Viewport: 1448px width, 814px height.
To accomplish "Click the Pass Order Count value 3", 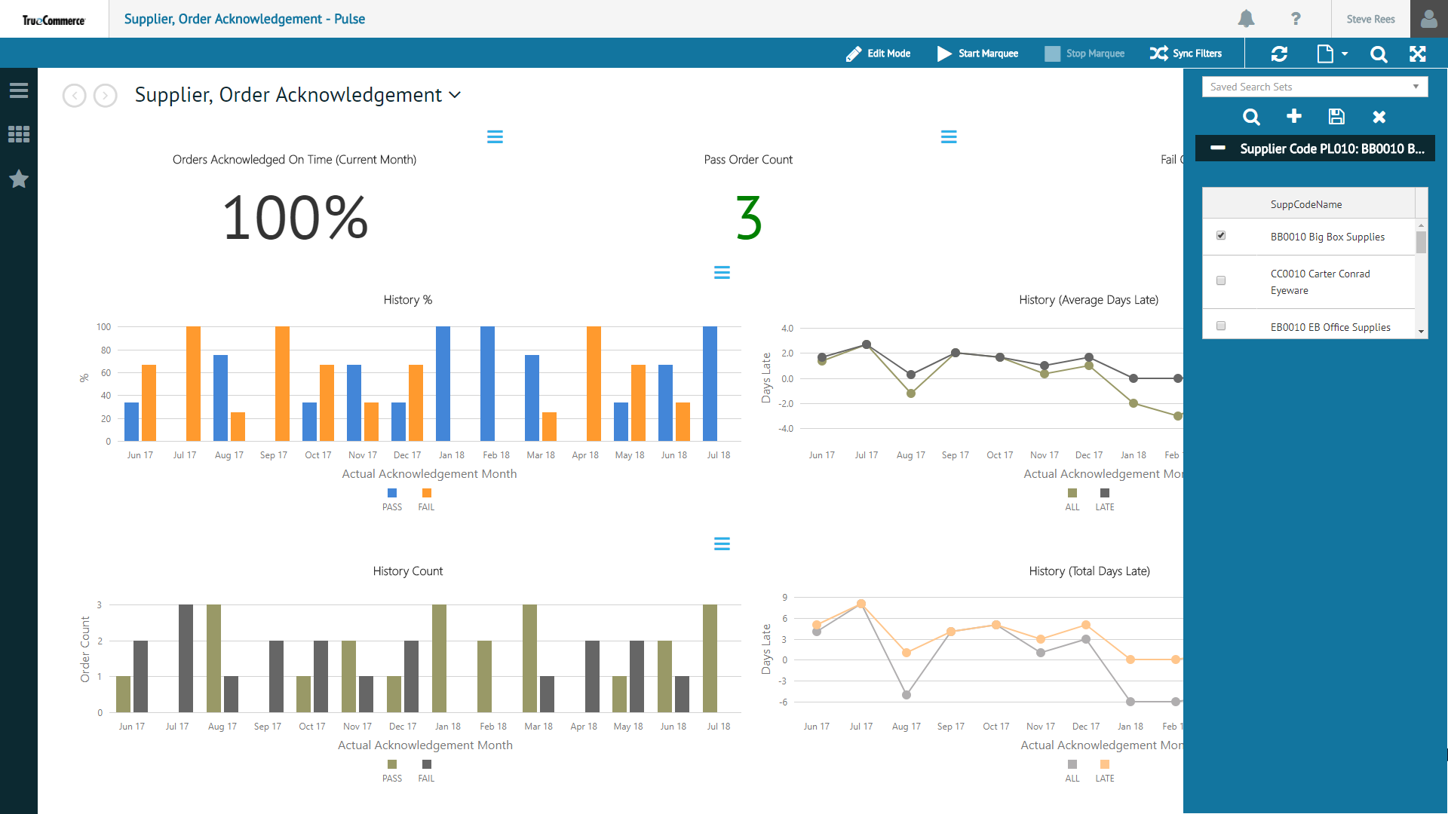I will (748, 219).
